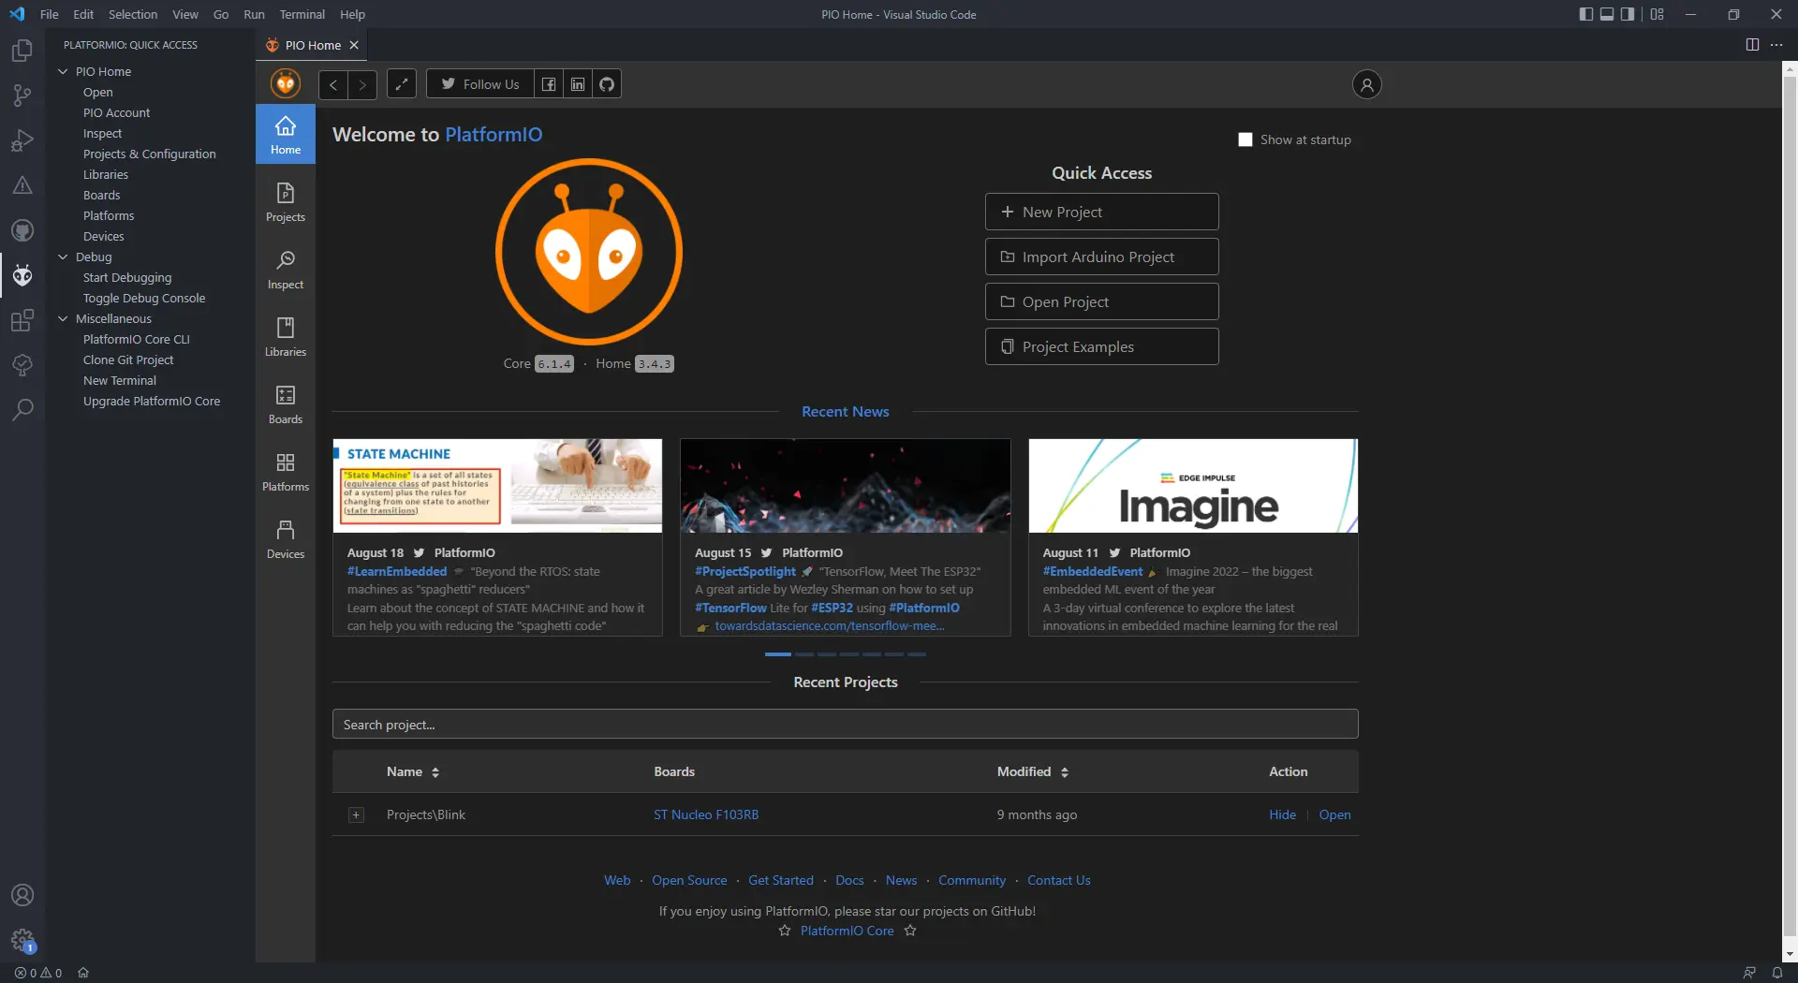Open the Get Started footer link
1798x983 pixels.
[x=781, y=880]
